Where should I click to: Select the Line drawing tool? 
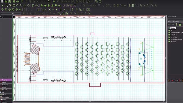[x=7, y=5]
